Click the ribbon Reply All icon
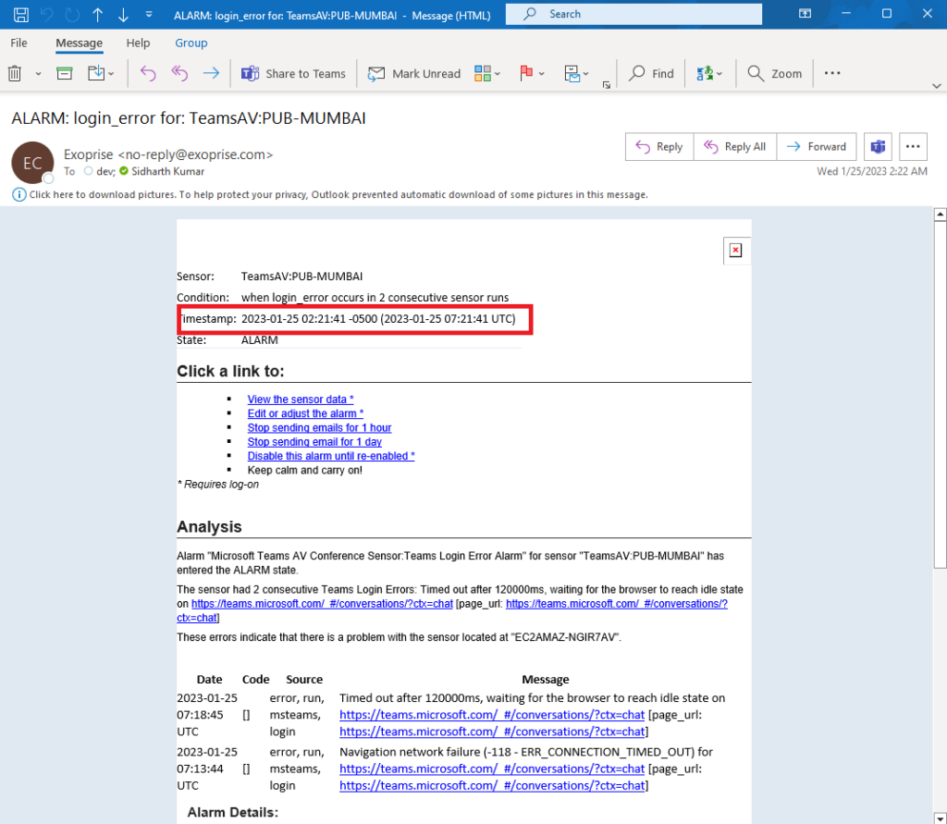This screenshot has height=824, width=947. [x=179, y=74]
